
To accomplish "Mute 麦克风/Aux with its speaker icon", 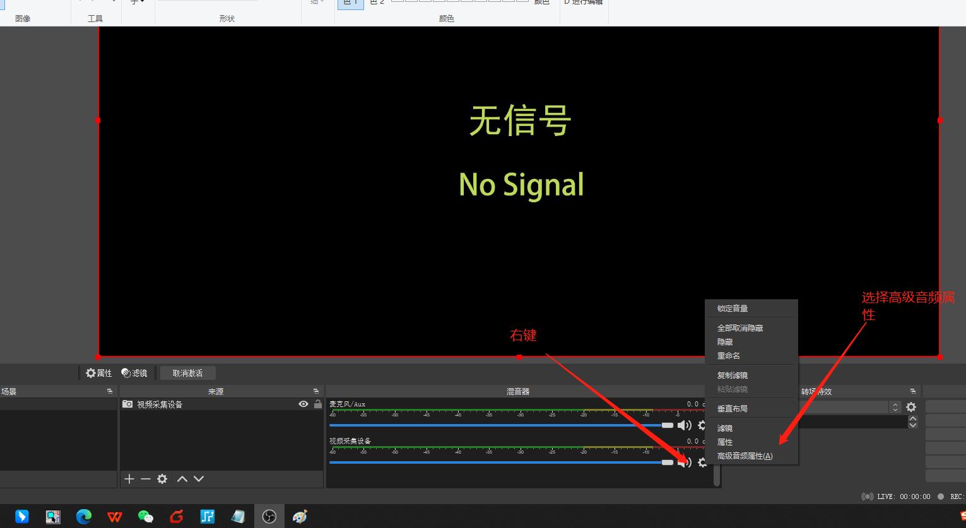I will (x=685, y=425).
